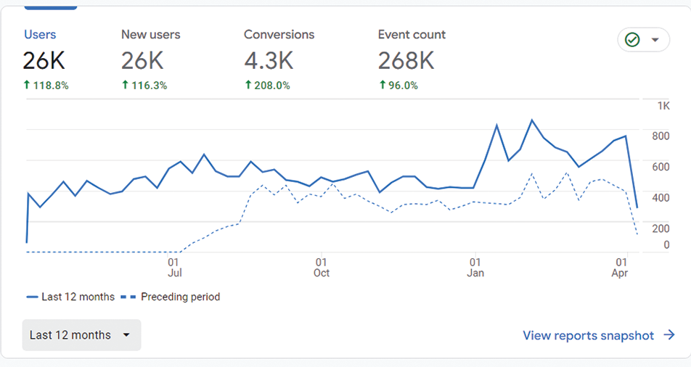Click the arrow icon after View reports snapshot
Viewport: 691px width, 367px height.
coord(669,335)
